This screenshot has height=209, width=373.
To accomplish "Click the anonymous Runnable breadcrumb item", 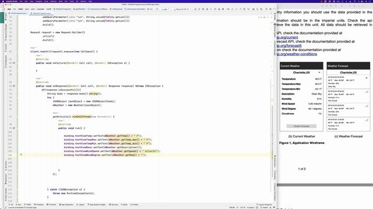I will coord(135,9).
